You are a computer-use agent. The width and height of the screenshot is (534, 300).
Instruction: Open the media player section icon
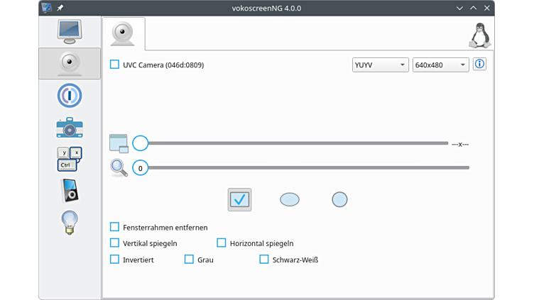click(70, 190)
